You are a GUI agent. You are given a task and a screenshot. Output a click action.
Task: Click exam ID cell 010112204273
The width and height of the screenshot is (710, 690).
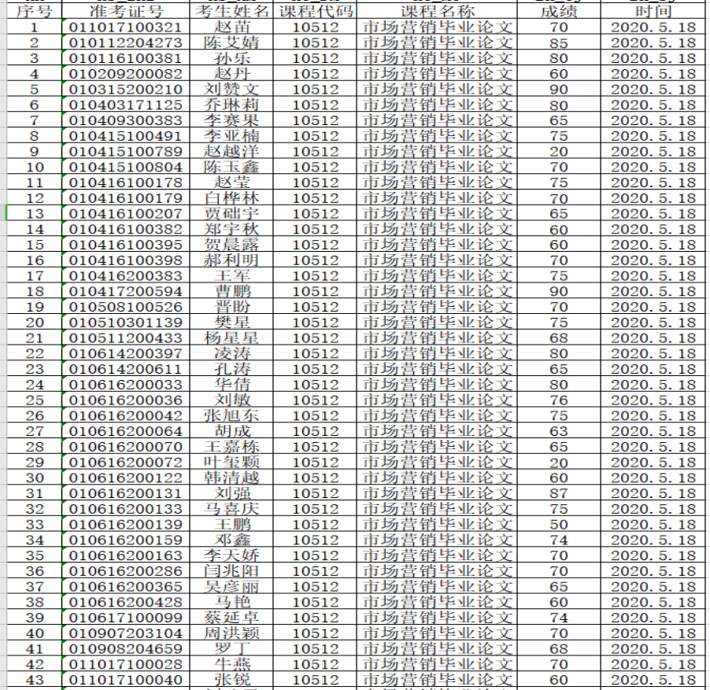tap(126, 42)
